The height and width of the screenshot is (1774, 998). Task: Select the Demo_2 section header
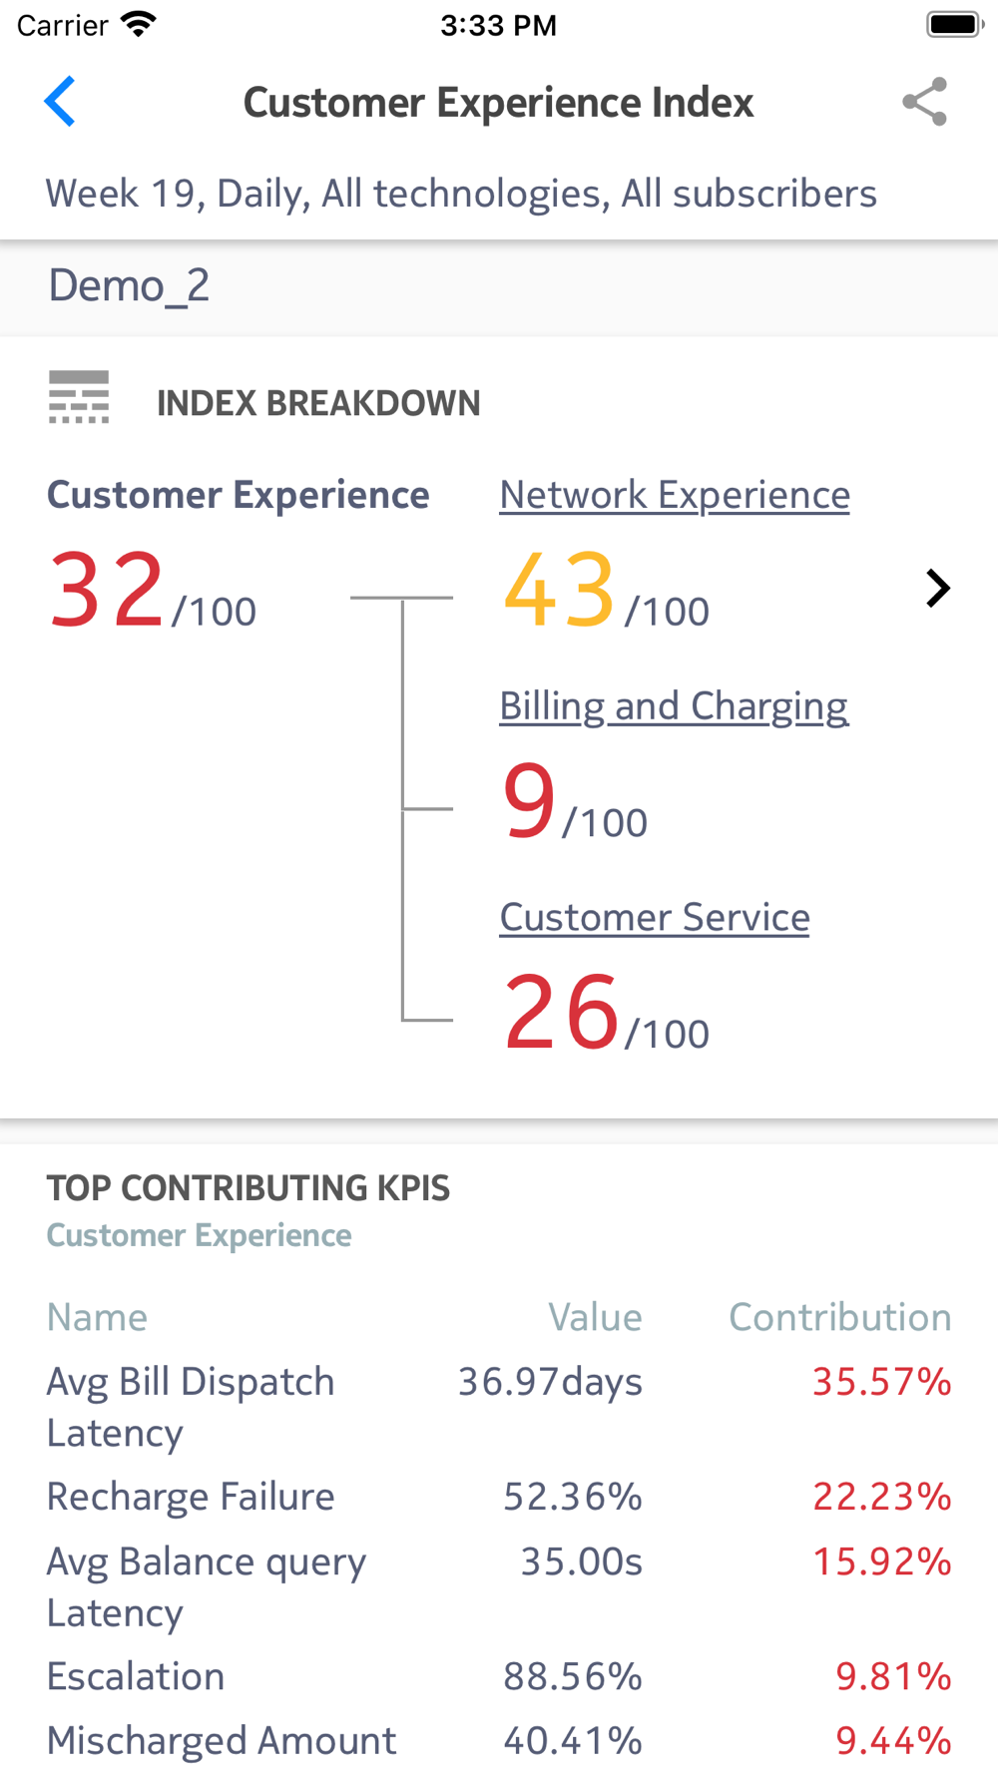point(499,286)
